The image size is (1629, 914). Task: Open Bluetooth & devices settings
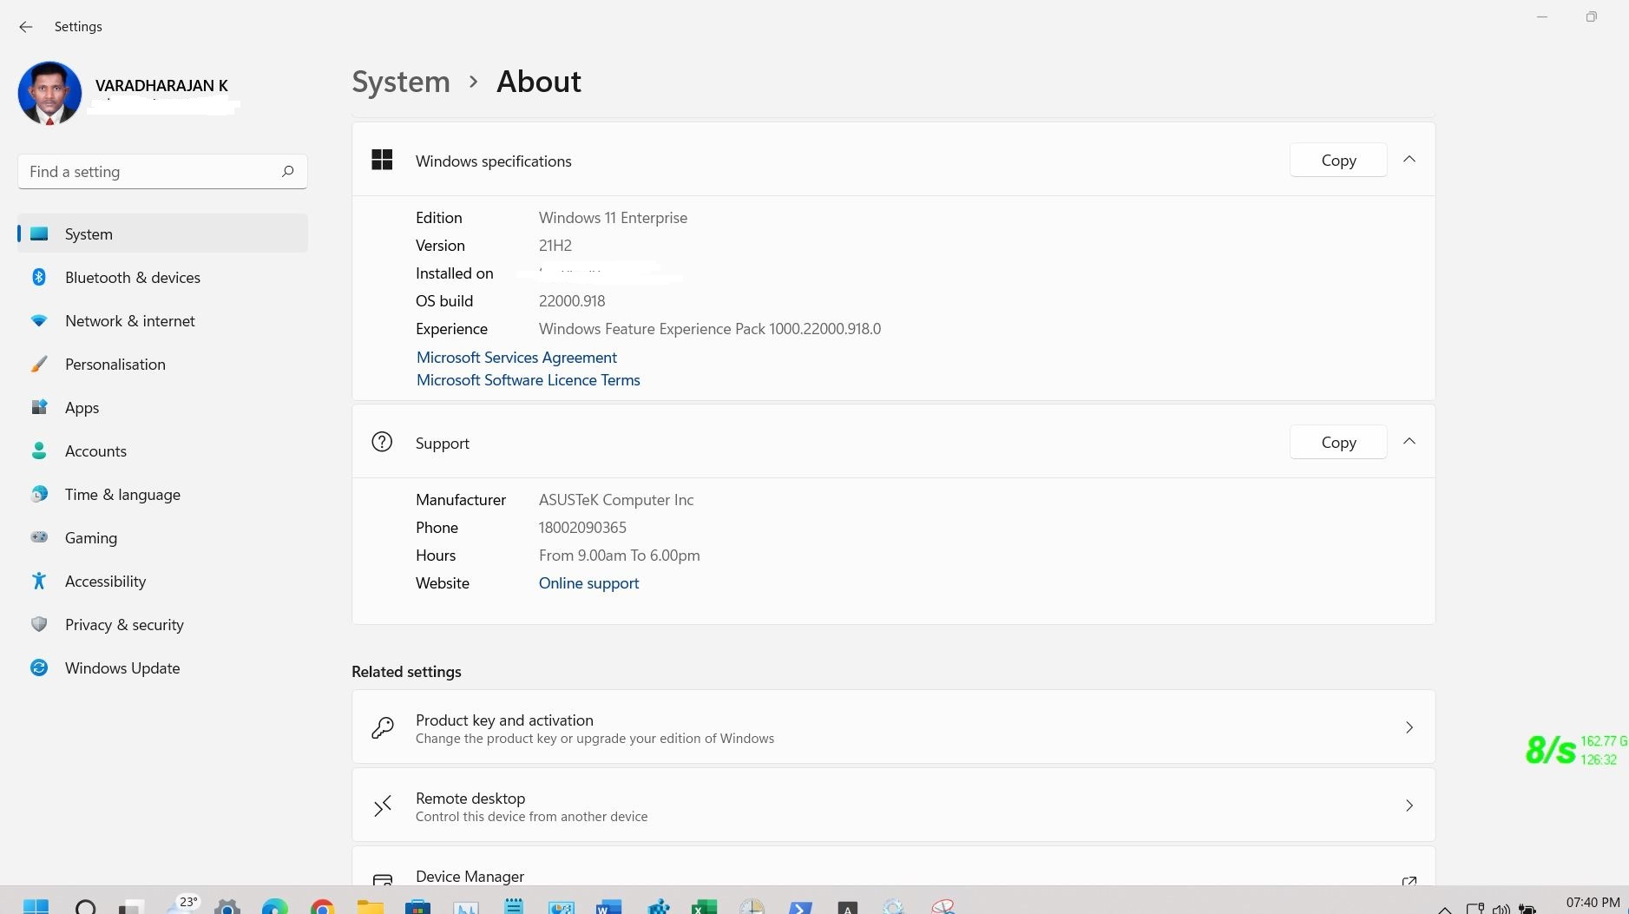point(162,277)
